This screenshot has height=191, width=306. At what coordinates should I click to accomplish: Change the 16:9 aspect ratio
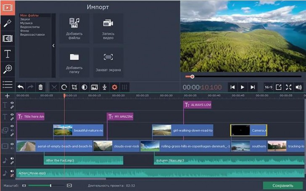coord(269,87)
